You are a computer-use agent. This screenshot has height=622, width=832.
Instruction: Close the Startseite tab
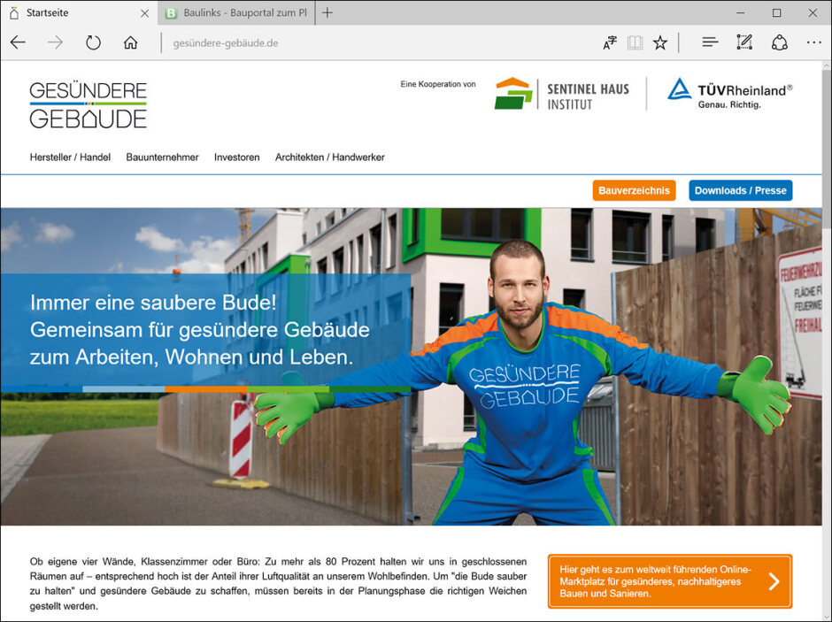tap(144, 13)
